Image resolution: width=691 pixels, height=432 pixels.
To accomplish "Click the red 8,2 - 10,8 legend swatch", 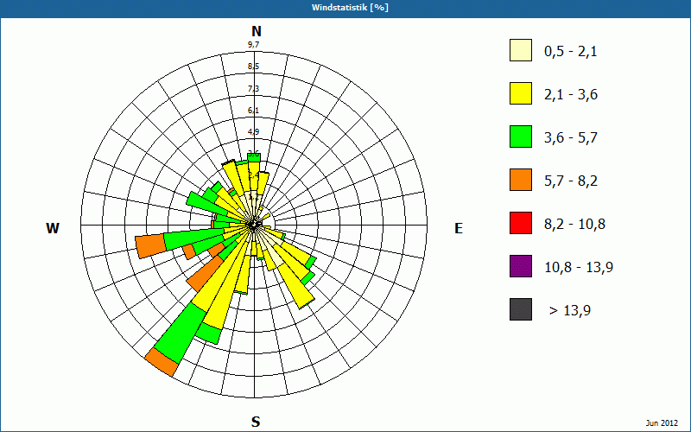I will [x=521, y=223].
